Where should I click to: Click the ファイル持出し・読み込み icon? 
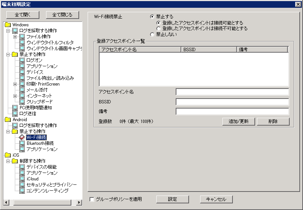pyautogui.click(x=22, y=78)
